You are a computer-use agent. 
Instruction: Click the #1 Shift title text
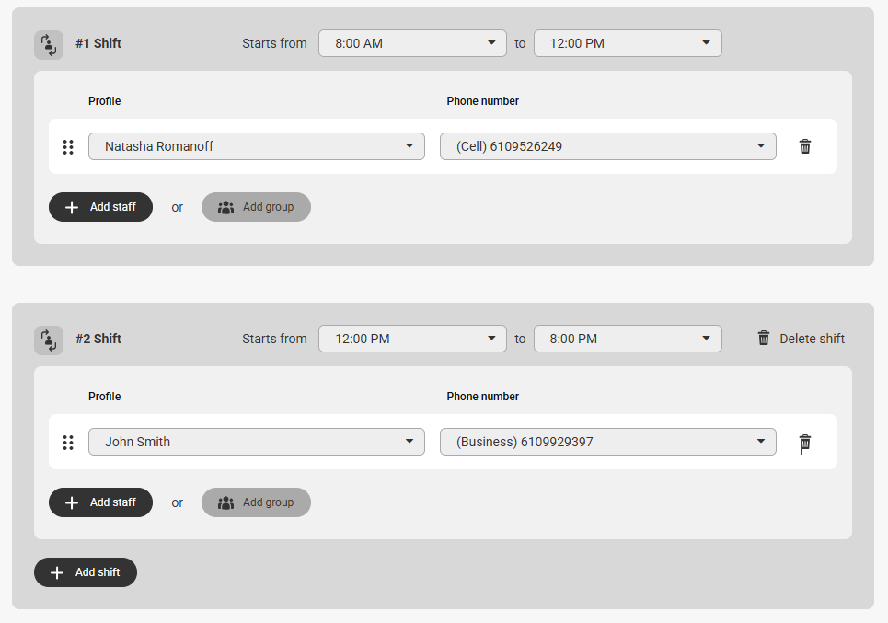[x=98, y=43]
